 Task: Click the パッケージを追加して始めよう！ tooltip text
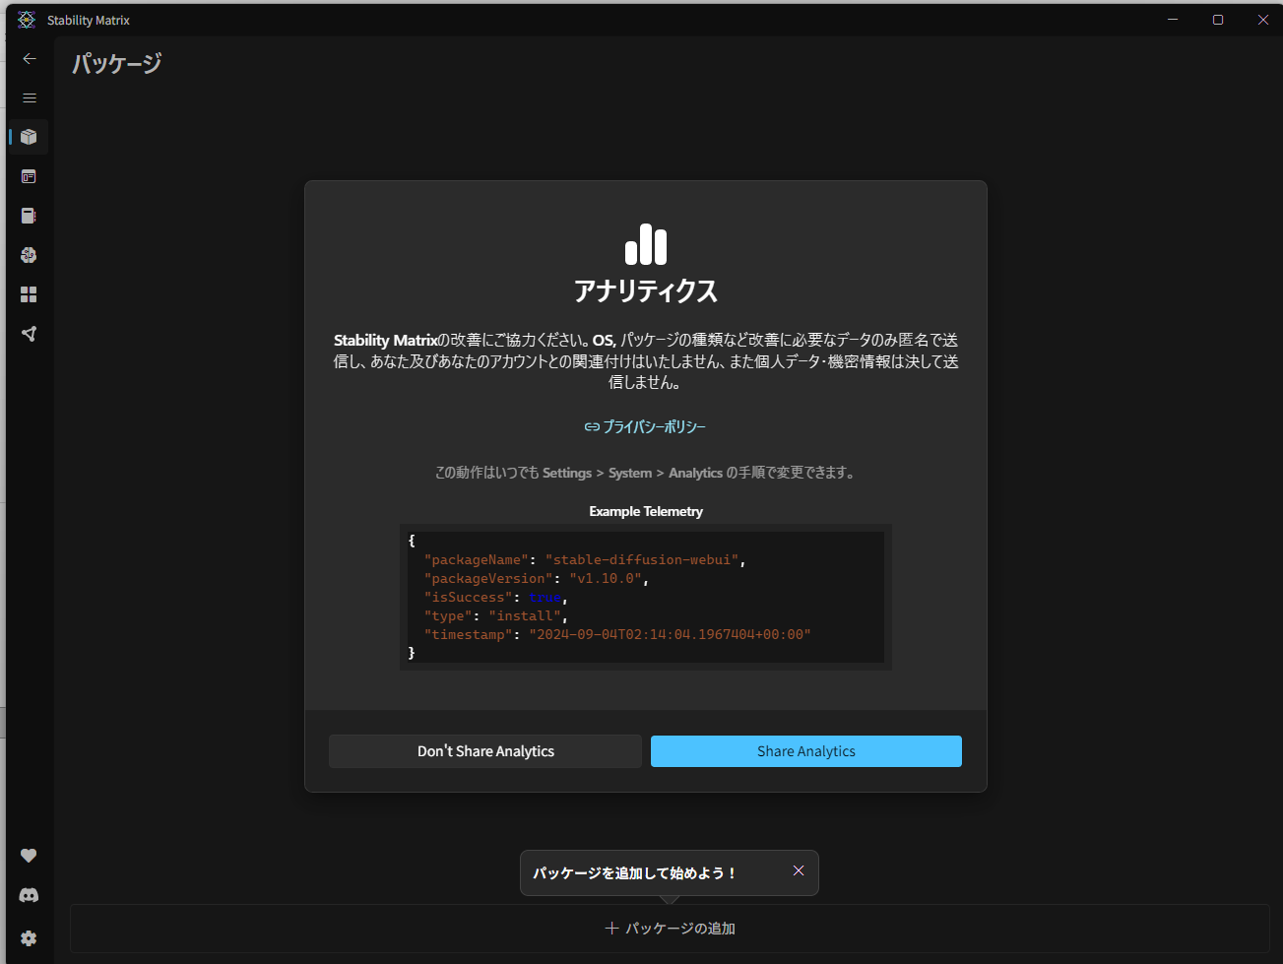coord(635,873)
